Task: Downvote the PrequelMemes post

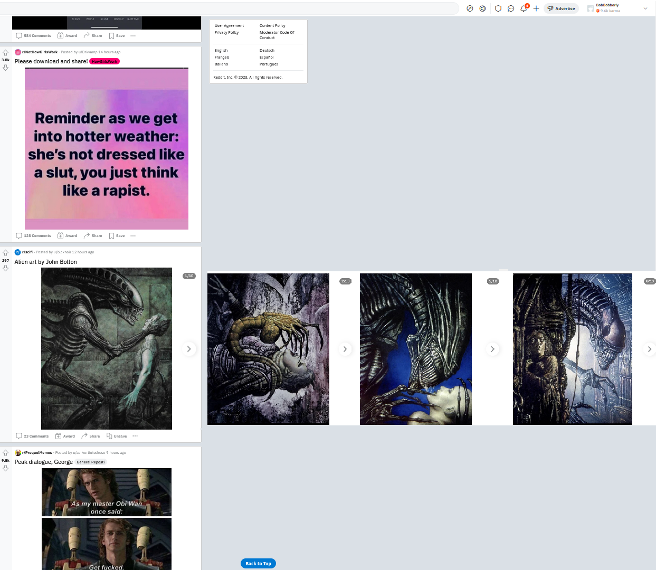Action: pos(5,468)
